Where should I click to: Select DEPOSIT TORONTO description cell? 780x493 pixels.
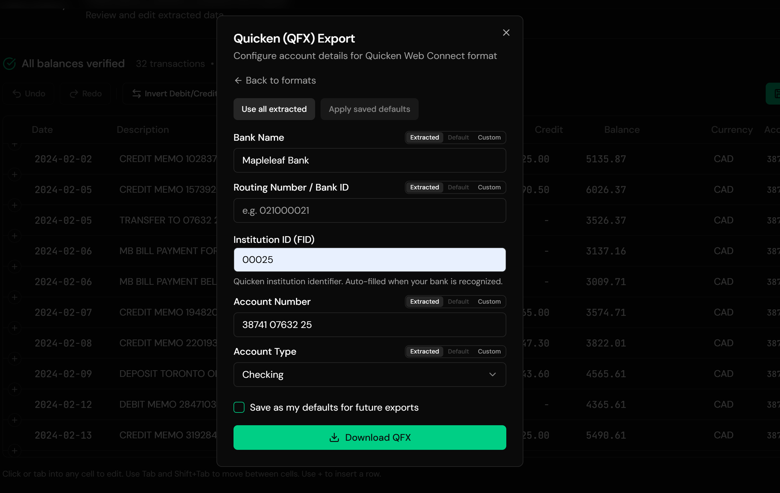pos(168,374)
